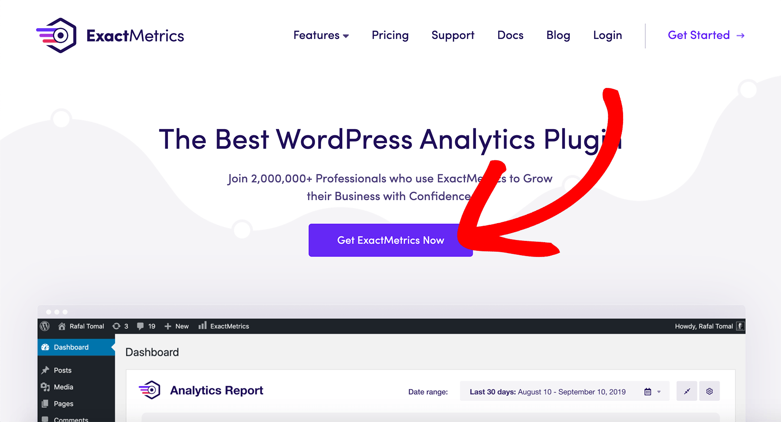The width and height of the screenshot is (781, 422).
Task: Click the main headline The Best WordPress Analytics
Action: 390,140
